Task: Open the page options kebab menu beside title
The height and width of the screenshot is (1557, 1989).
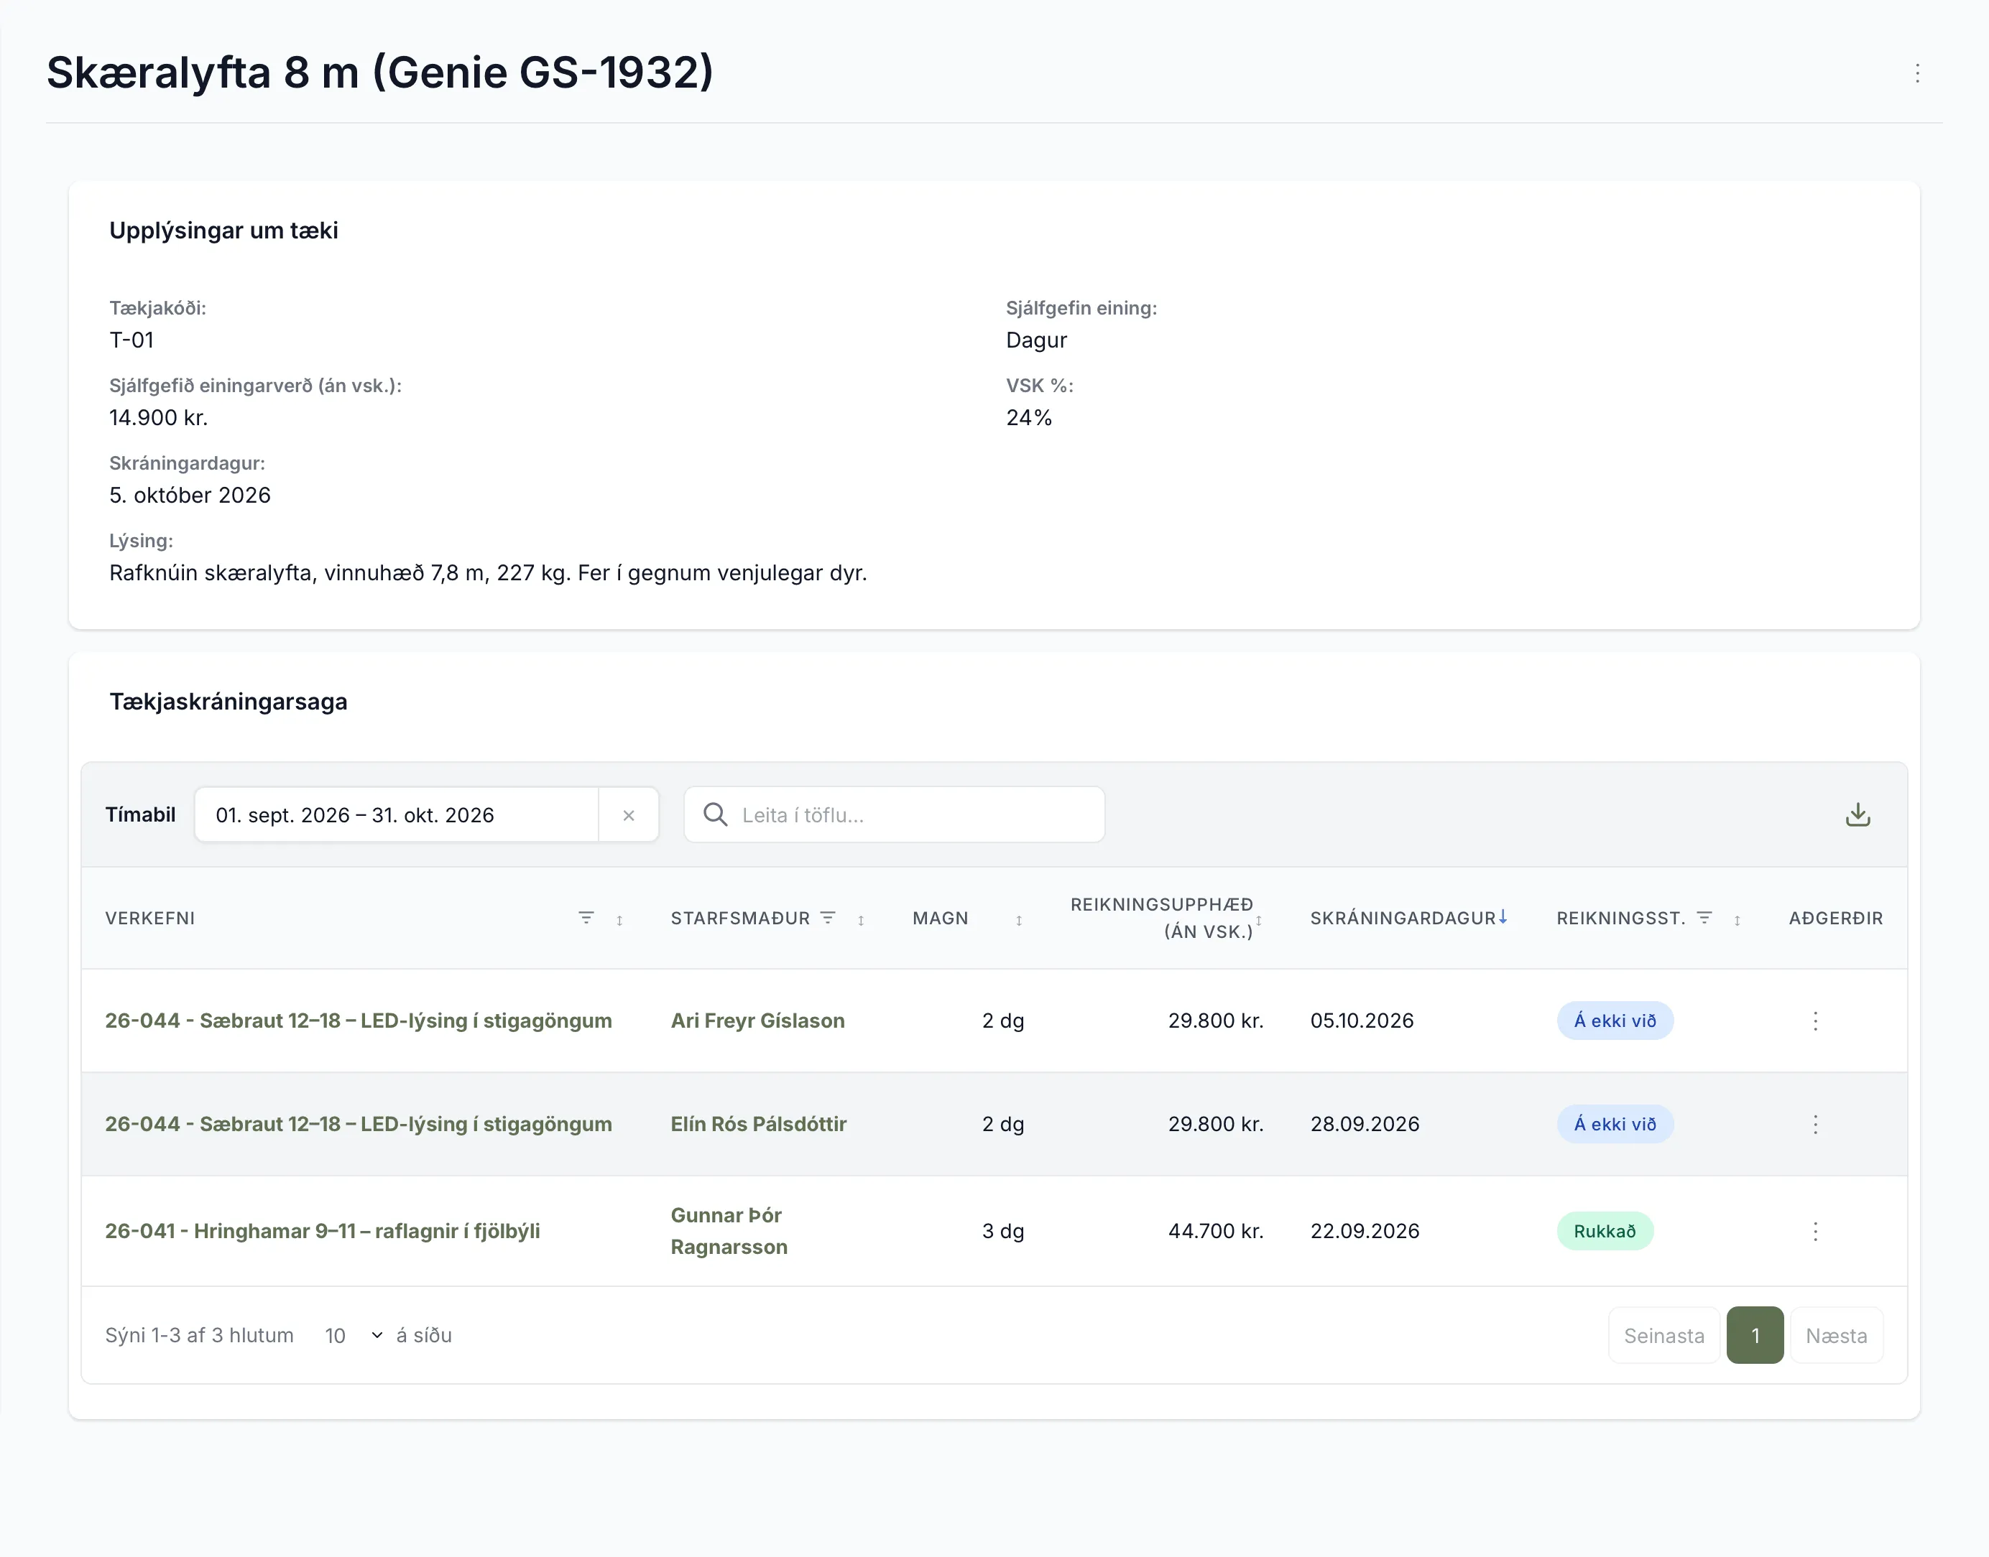Action: [1917, 73]
